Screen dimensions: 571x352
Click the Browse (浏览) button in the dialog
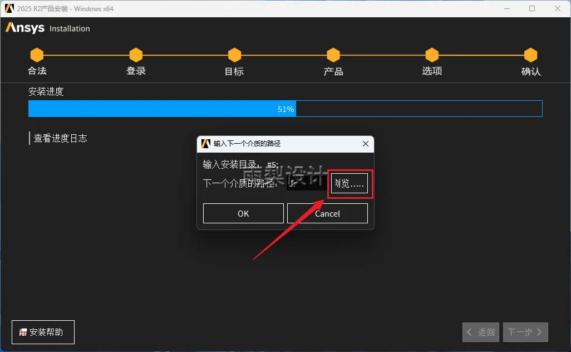coord(350,183)
